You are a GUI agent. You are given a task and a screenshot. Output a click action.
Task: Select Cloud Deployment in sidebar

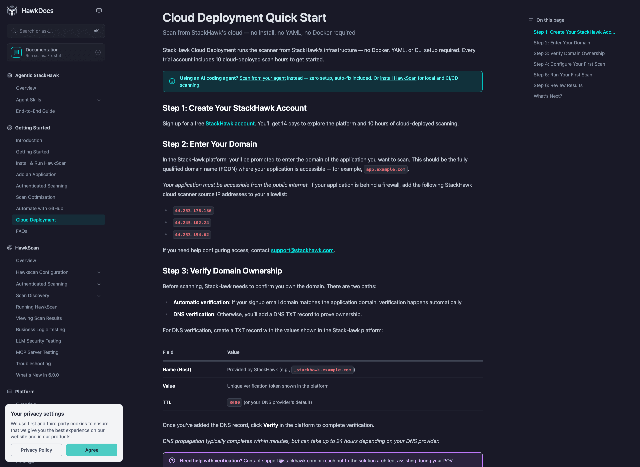(x=58, y=220)
